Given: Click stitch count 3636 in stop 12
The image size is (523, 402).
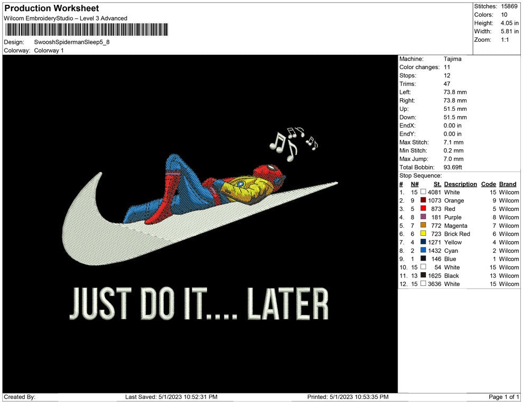Looking at the screenshot, I should coord(435,284).
